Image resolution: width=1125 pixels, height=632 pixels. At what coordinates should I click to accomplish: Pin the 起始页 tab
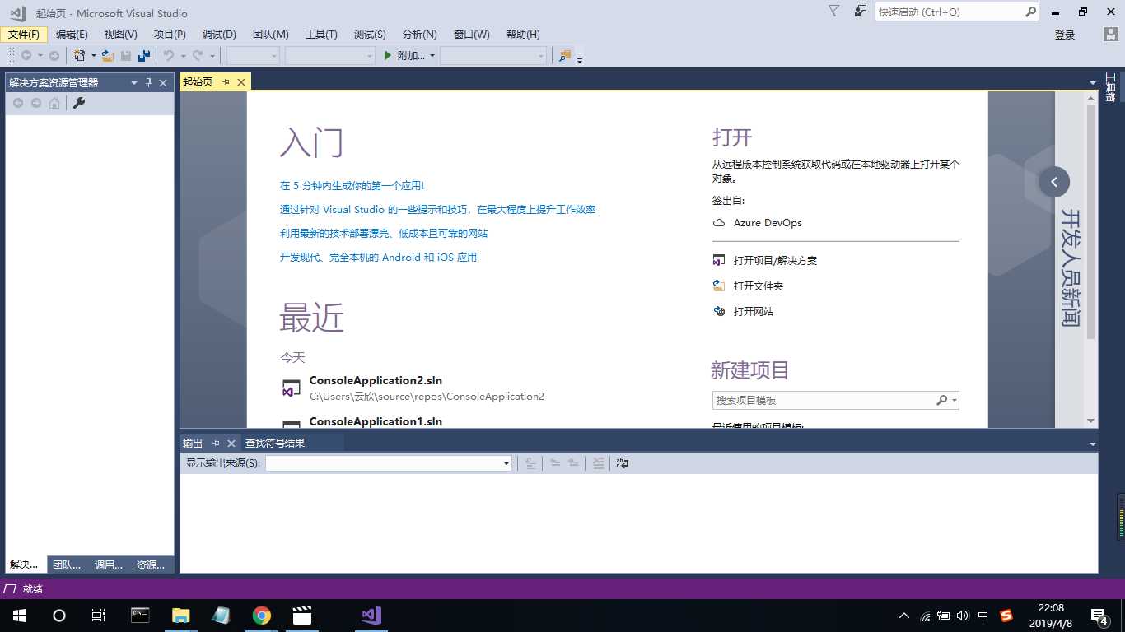(226, 82)
